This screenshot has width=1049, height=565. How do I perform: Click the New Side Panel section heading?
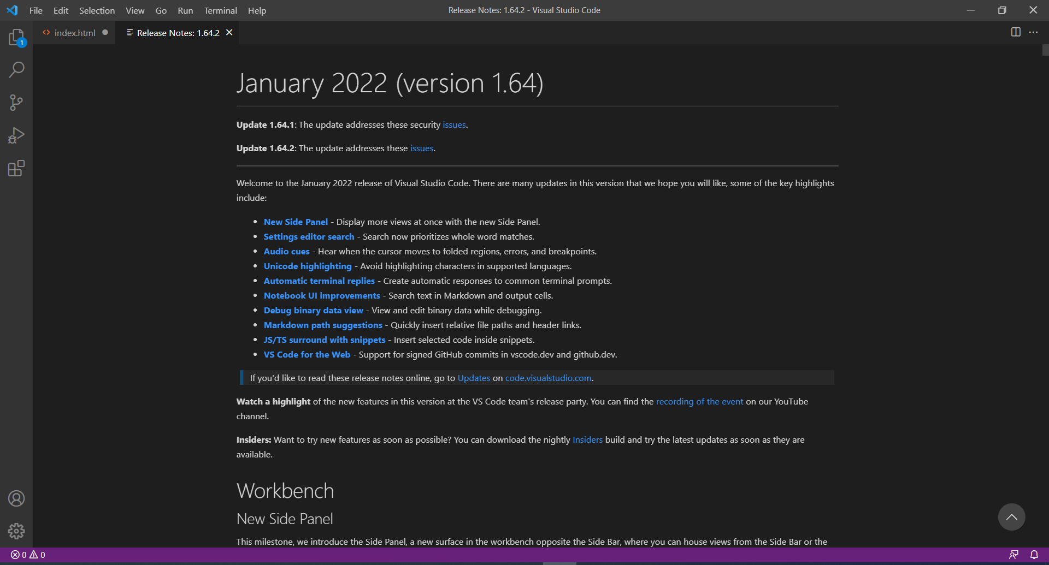click(285, 519)
